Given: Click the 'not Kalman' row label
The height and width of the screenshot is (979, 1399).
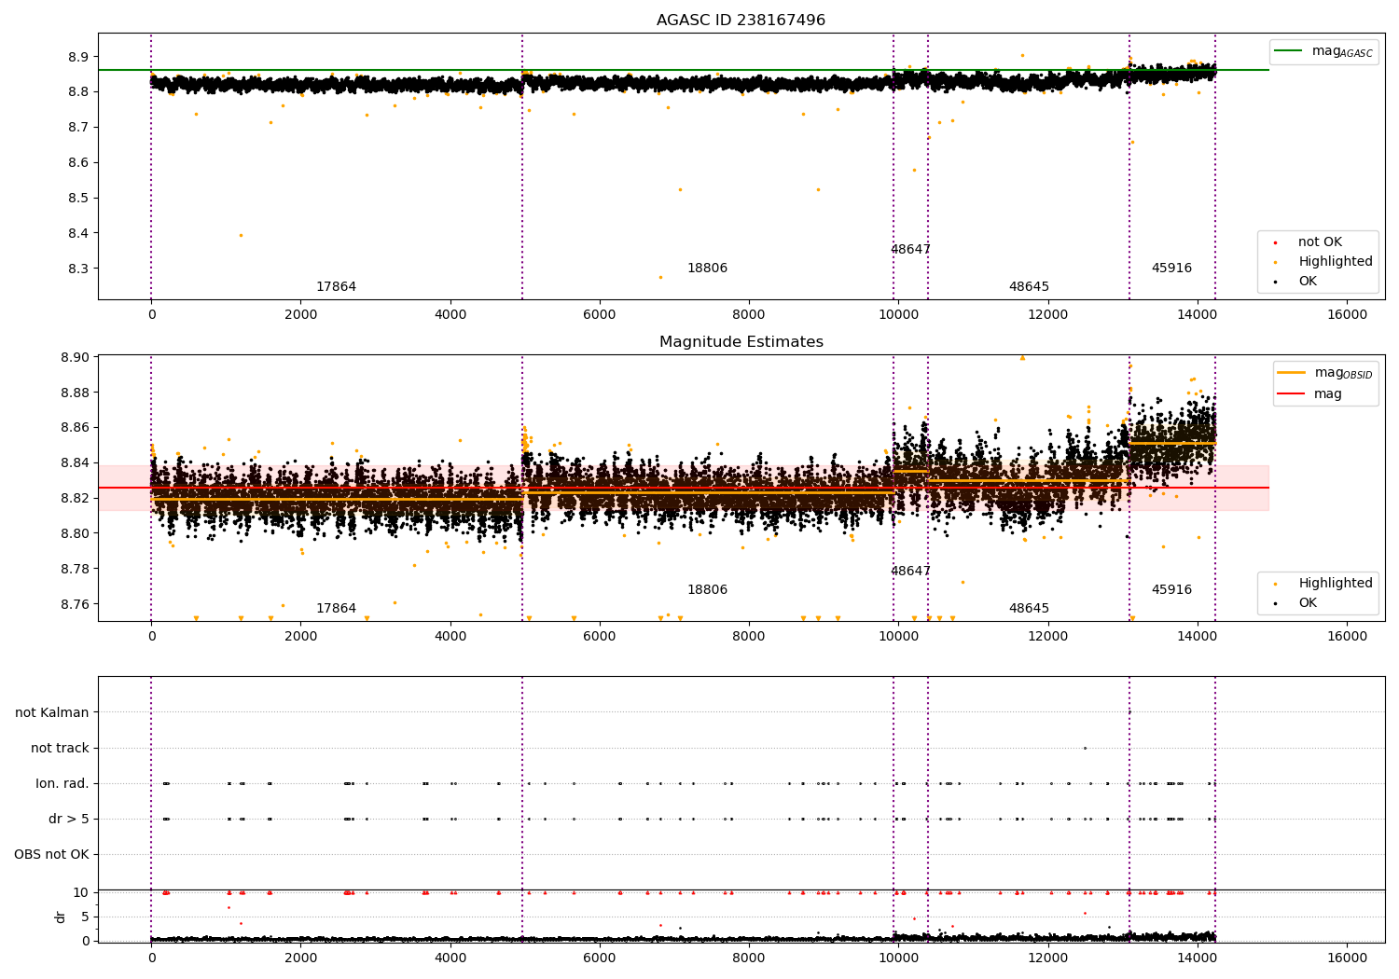Looking at the screenshot, I should click(x=52, y=713).
